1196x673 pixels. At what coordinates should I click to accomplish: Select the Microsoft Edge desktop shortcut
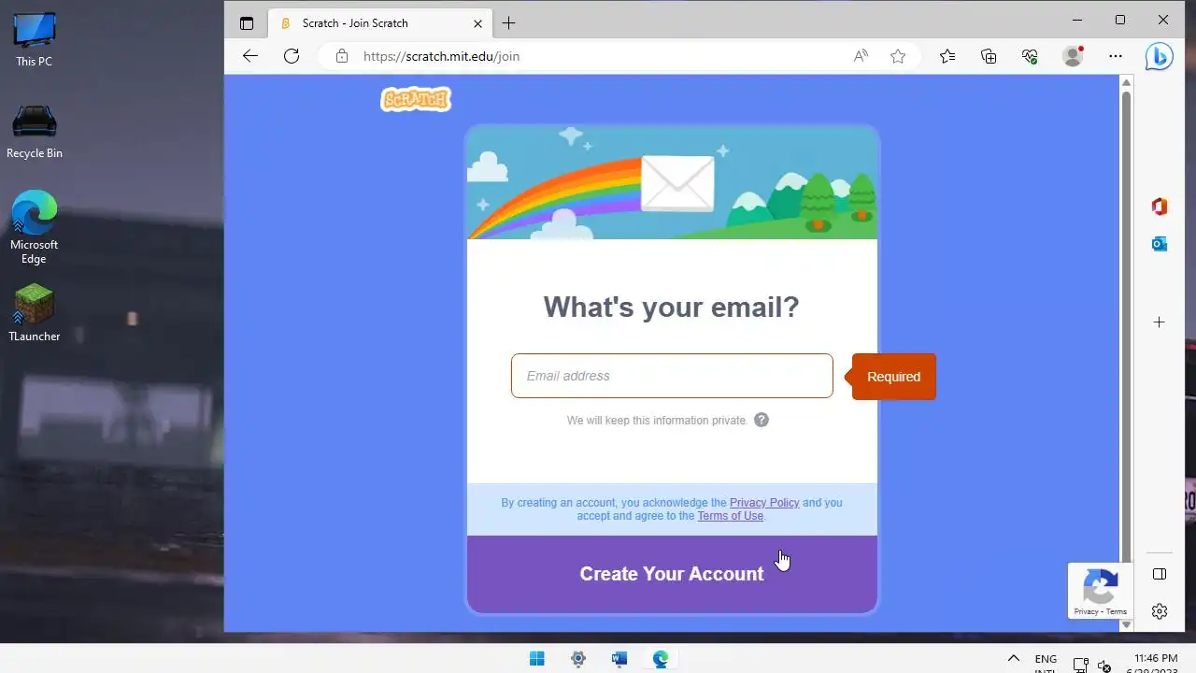point(35,227)
